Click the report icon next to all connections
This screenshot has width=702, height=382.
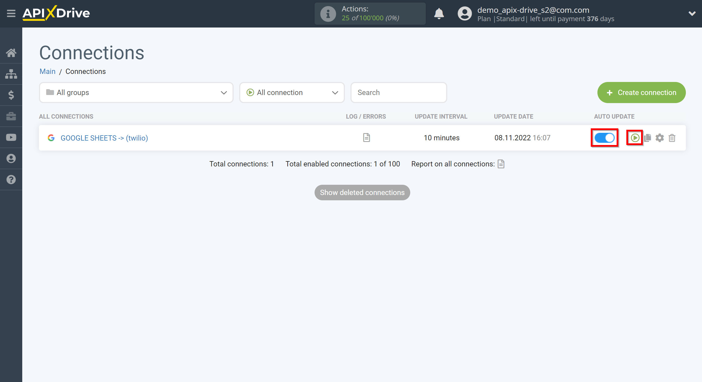501,164
